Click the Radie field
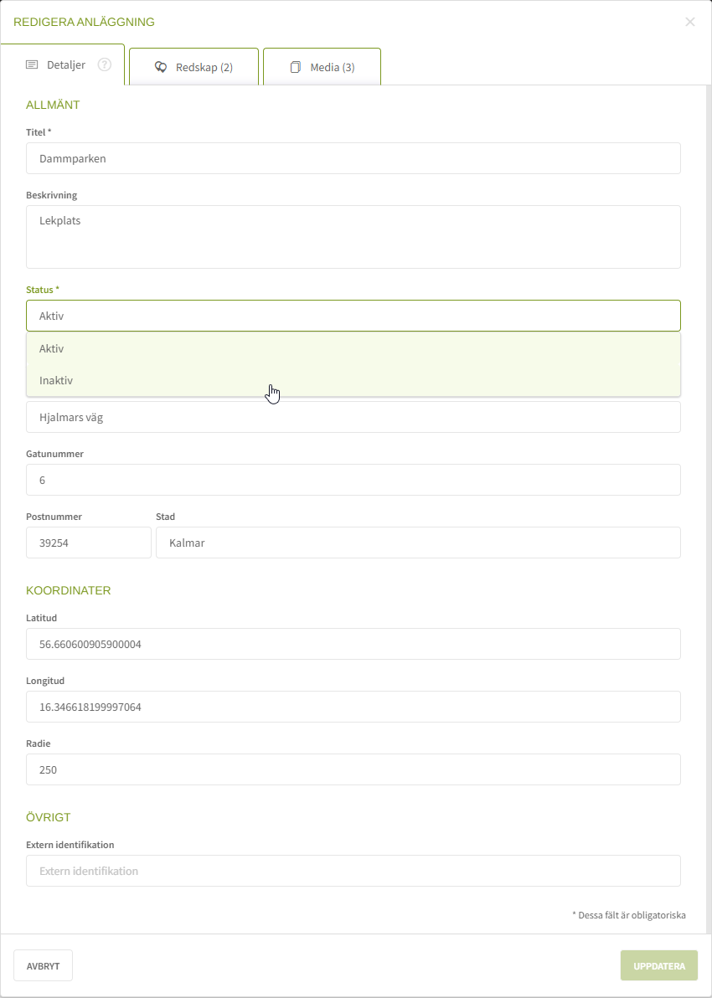 353,769
